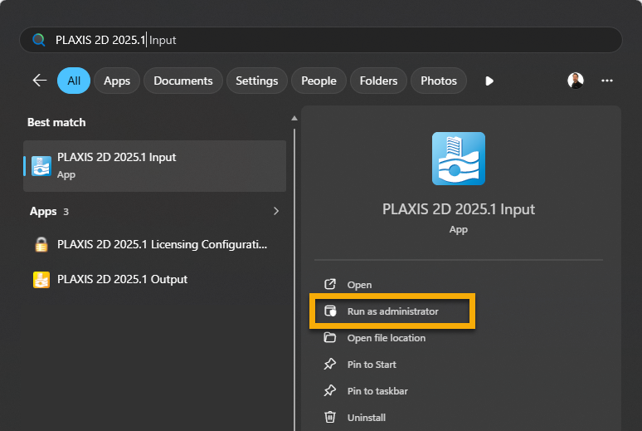The height and width of the screenshot is (431, 642).
Task: Click the padlock Licensing Configuration icon
Action: point(41,244)
